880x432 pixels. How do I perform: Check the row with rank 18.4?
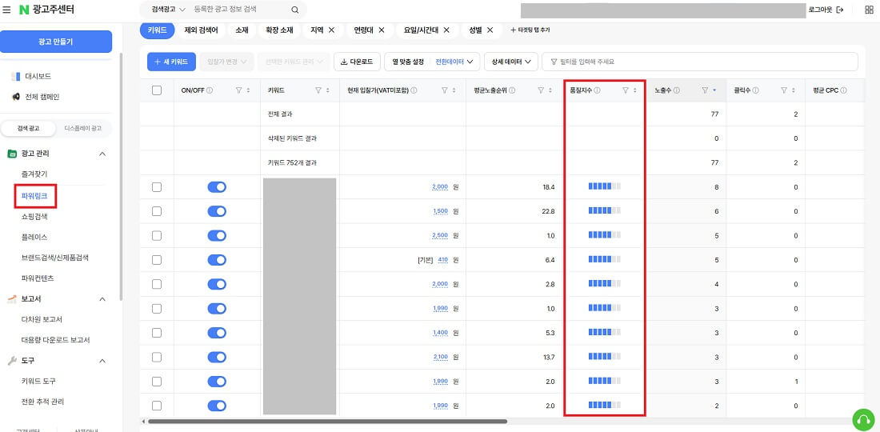(x=157, y=187)
